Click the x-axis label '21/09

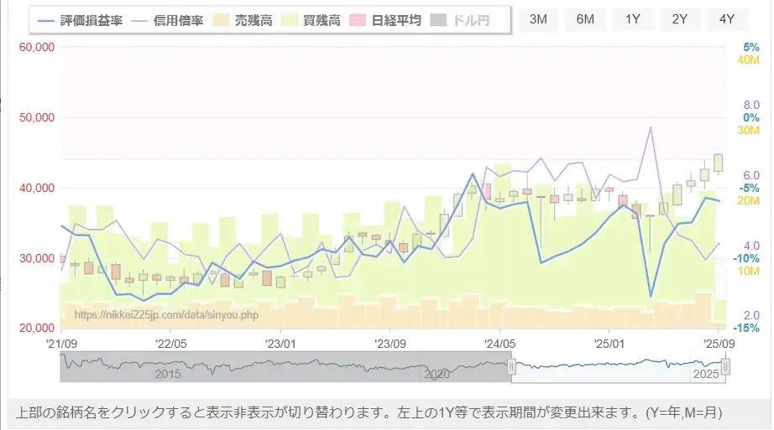(61, 344)
